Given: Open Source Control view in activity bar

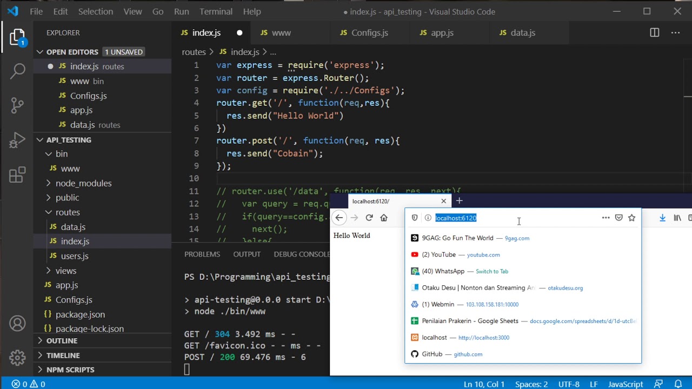Looking at the screenshot, I should 17,105.
